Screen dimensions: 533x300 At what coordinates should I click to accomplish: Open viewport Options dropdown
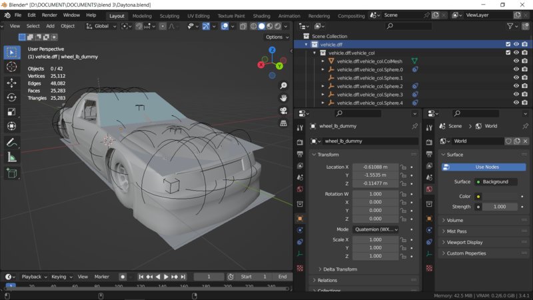pyautogui.click(x=277, y=37)
